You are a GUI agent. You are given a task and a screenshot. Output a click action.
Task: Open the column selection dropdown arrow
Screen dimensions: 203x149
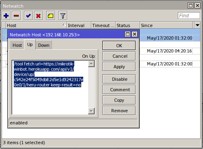[x=197, y=25]
